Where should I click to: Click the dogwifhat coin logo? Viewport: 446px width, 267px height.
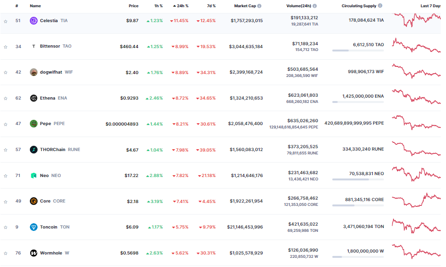coord(34,72)
